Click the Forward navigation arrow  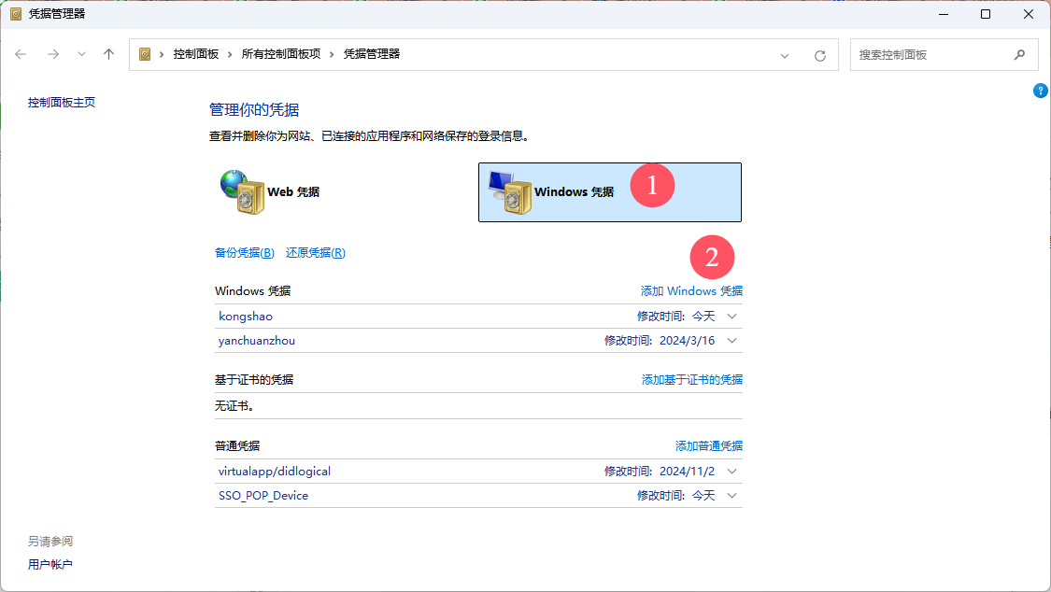(53, 54)
